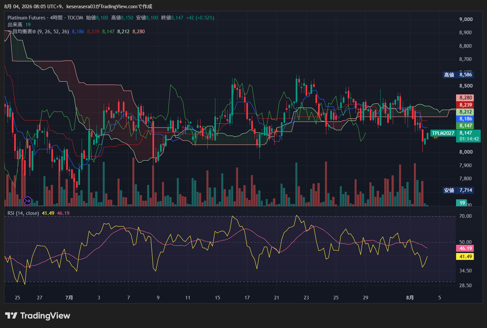Click the 34.50 RSI axis label
Viewport: 487px width, 328px height.
(466, 271)
